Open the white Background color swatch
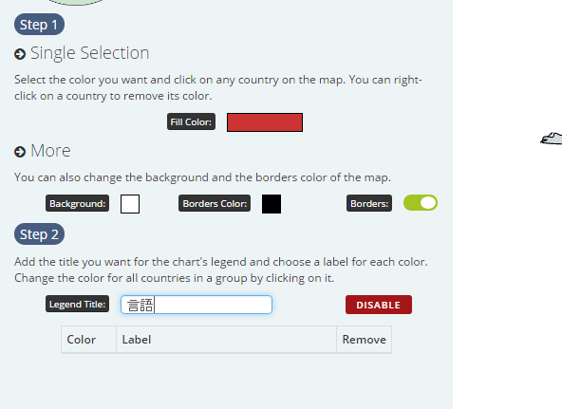 point(130,204)
